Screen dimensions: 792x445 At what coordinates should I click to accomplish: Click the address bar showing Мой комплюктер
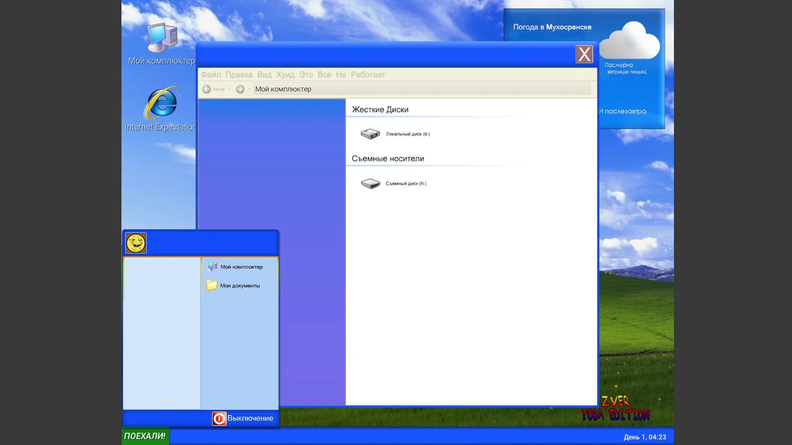pos(421,89)
